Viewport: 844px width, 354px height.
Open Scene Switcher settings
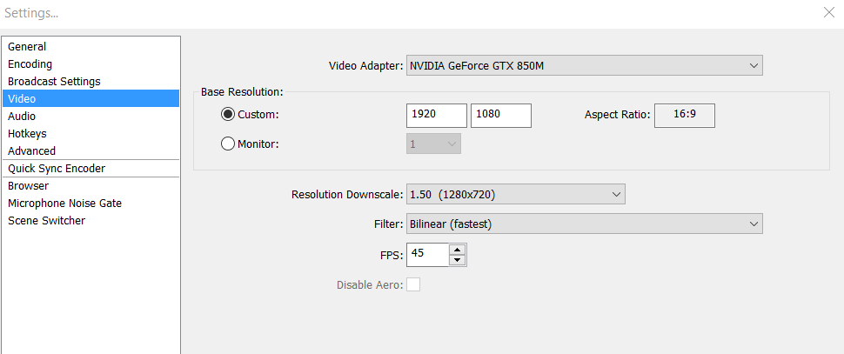point(46,221)
